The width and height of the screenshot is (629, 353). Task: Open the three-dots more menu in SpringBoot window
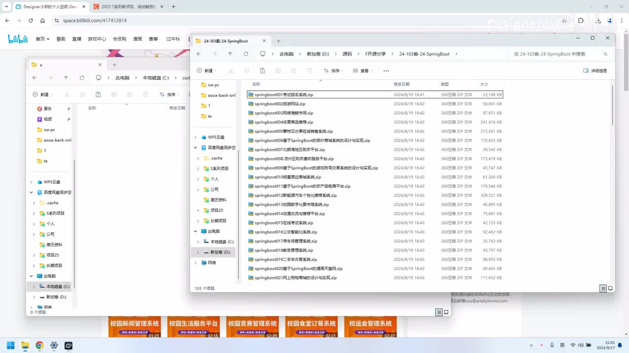point(386,71)
